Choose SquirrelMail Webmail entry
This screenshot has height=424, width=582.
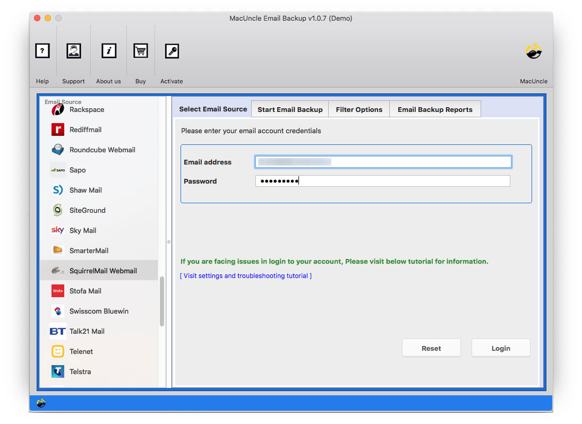(103, 271)
